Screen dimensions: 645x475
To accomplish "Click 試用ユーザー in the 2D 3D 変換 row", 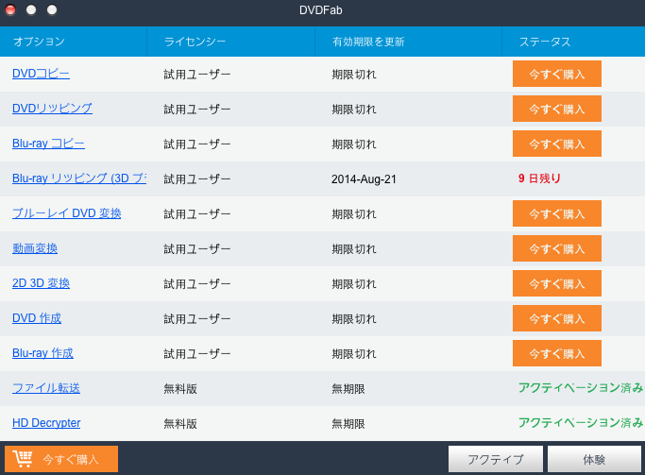I will pos(197,284).
